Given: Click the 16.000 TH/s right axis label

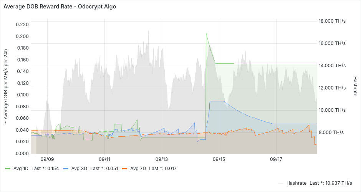Looking at the screenshot, I should point(332,43).
